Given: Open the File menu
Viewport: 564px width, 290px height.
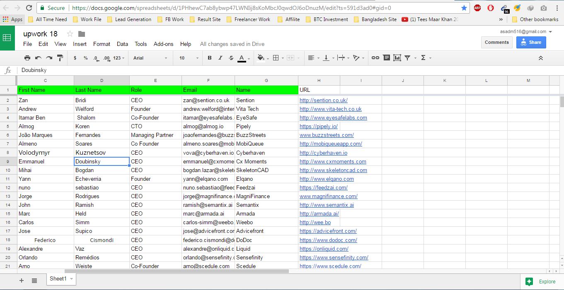Looking at the screenshot, I should click(x=27, y=44).
